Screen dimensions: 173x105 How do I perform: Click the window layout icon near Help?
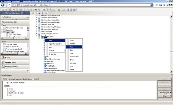click(161, 5)
